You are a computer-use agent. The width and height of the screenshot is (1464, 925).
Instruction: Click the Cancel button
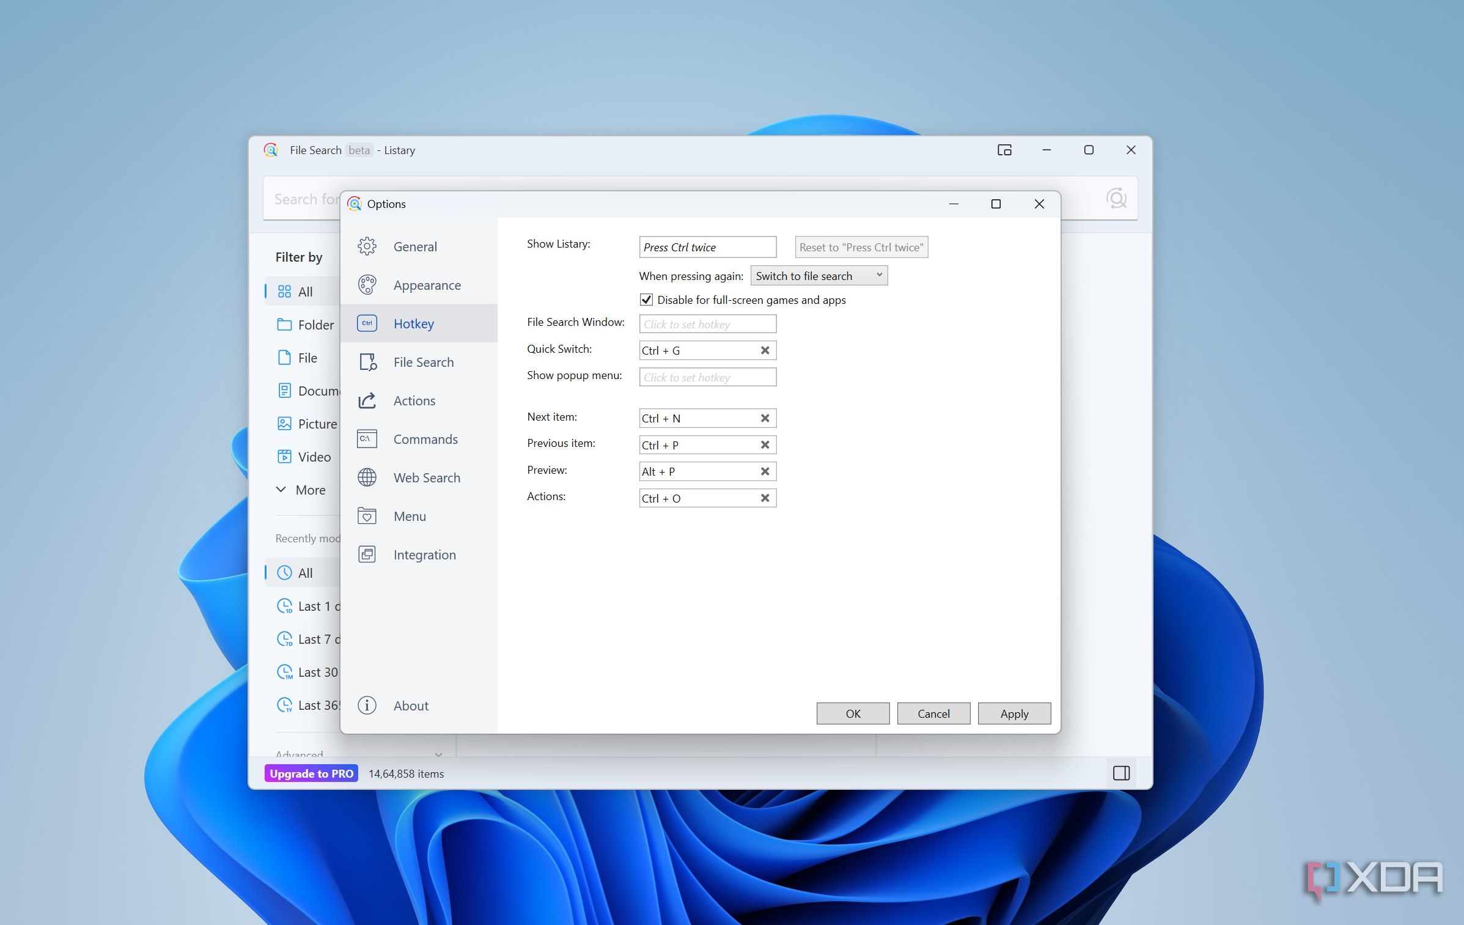click(x=933, y=713)
